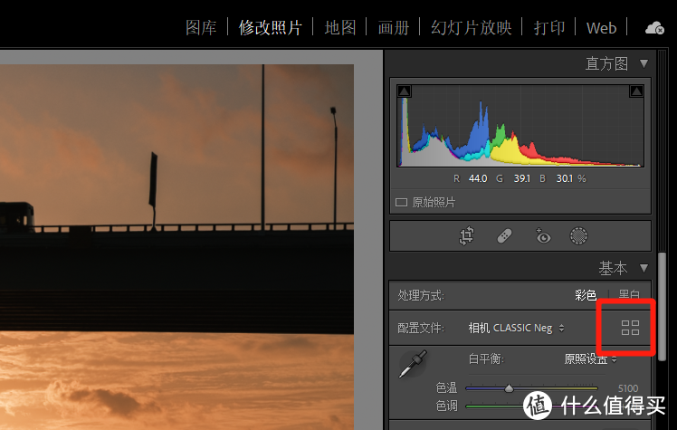
Task: Click the 处理方式 label
Action: click(421, 295)
